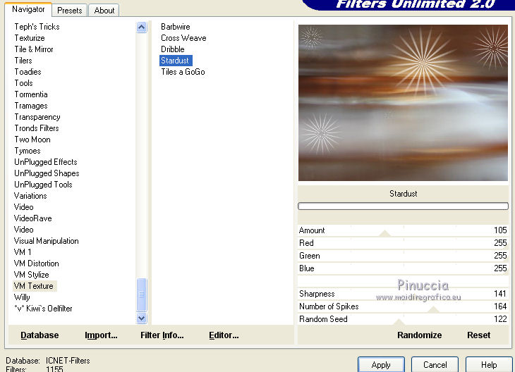Screen dimensions: 515x372
Task: Select Tramages category
Action: pyautogui.click(x=31, y=106)
